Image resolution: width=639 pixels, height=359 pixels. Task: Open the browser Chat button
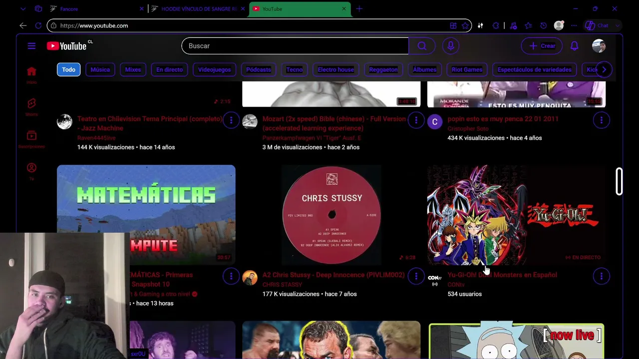pos(597,25)
